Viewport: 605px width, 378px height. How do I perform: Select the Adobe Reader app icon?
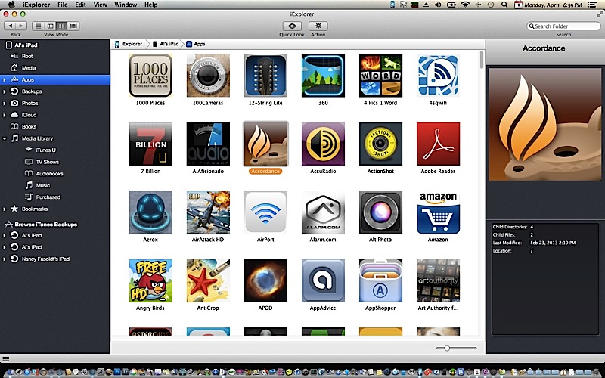click(x=438, y=144)
